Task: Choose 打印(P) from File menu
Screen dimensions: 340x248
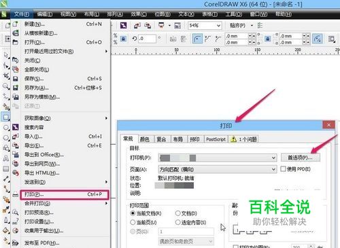Action: click(65, 194)
